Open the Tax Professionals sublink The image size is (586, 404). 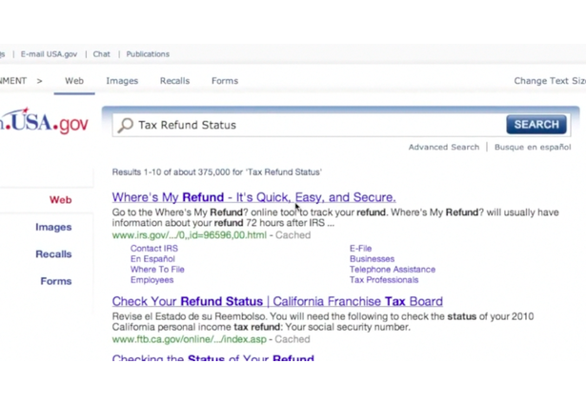tap(384, 280)
